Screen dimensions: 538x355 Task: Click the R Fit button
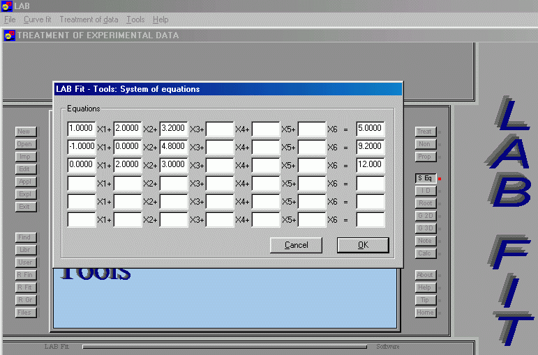click(25, 287)
